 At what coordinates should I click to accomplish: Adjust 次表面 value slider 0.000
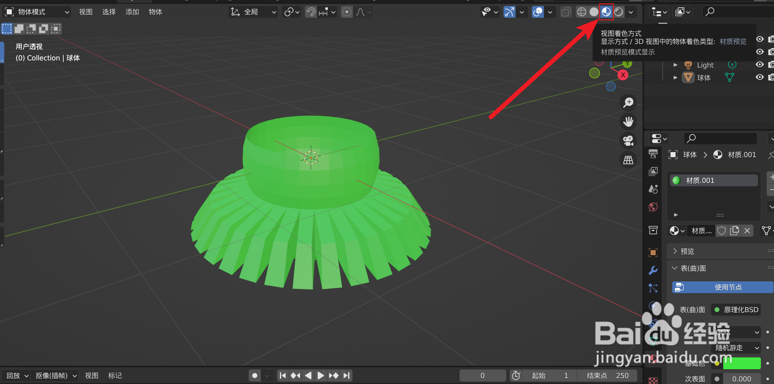point(742,379)
